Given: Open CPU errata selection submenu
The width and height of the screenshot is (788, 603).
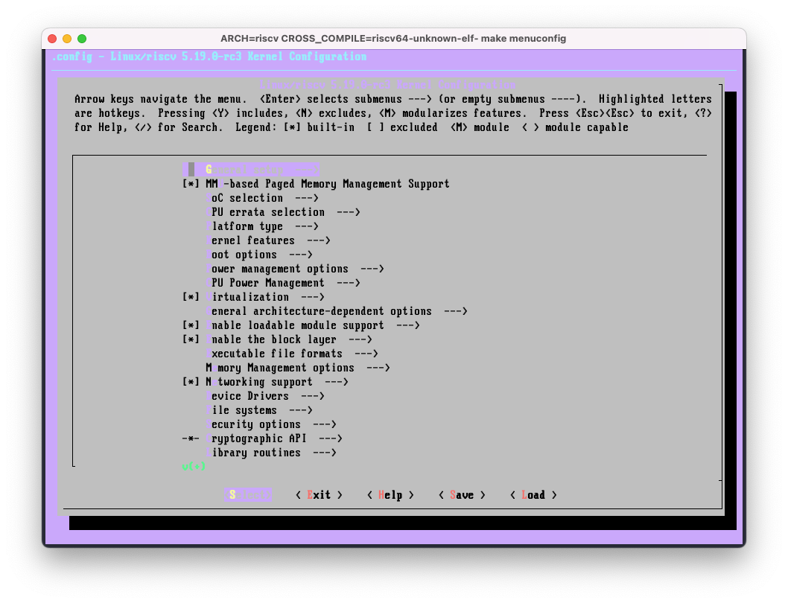Looking at the screenshot, I should tap(283, 212).
